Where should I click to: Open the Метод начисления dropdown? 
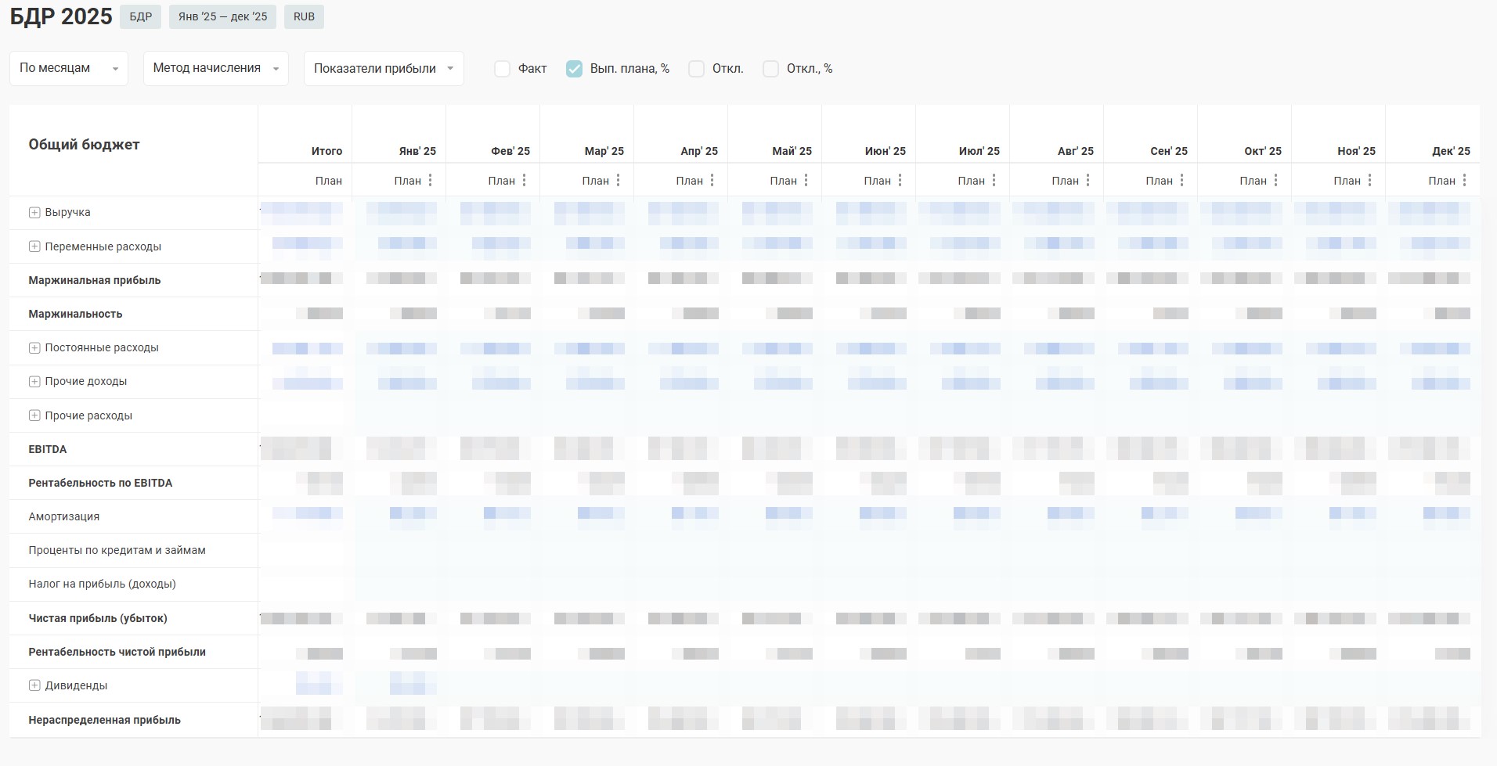pyautogui.click(x=216, y=68)
